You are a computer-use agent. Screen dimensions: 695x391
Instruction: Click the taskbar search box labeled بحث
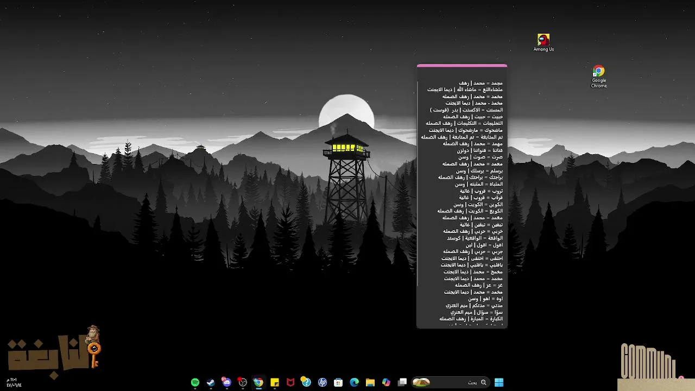[451, 382]
